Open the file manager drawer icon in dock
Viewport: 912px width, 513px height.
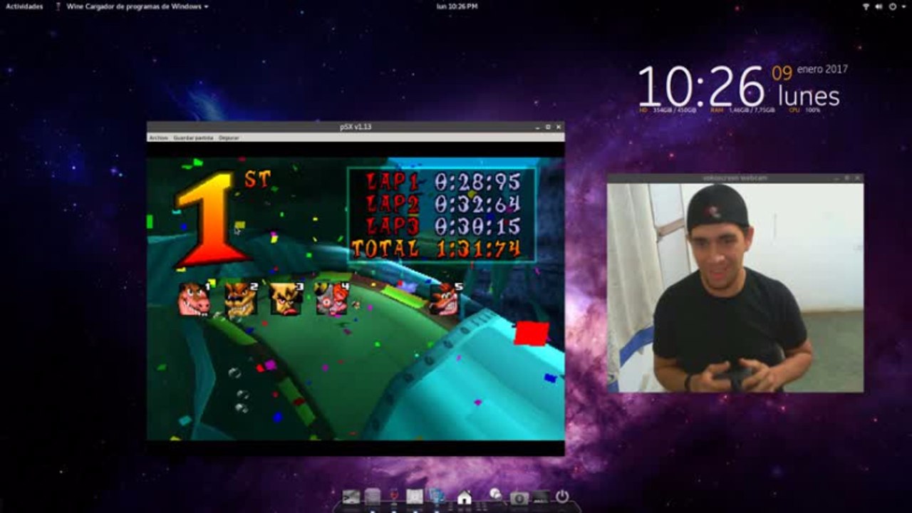pos(372,497)
